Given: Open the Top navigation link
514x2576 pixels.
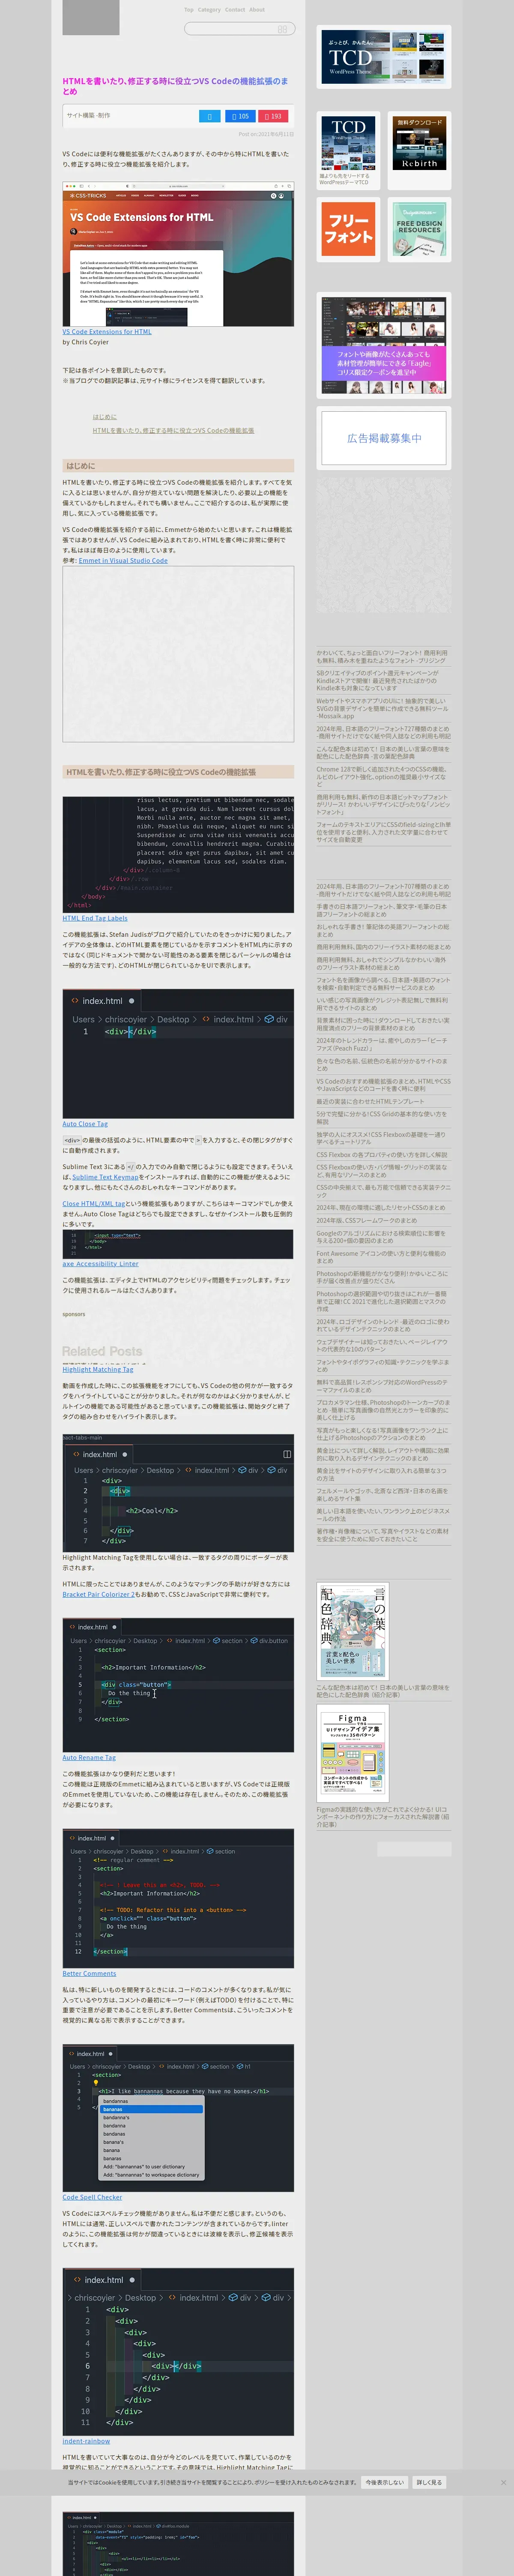Looking at the screenshot, I should (188, 9).
